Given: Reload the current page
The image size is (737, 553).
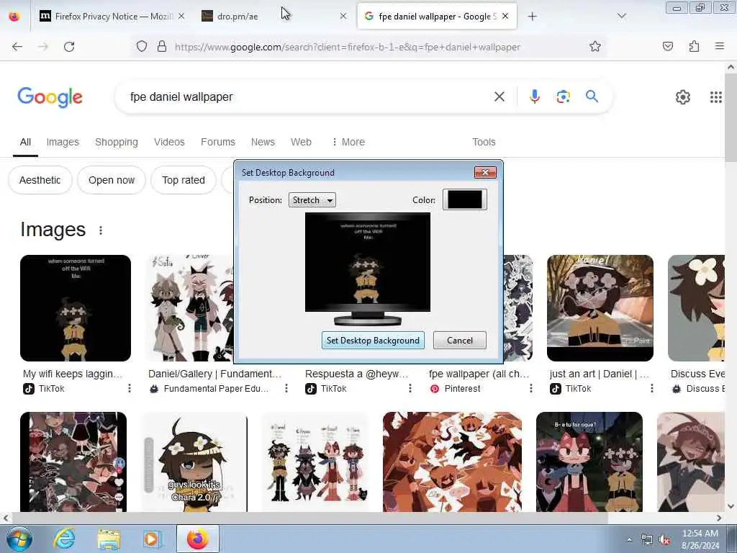Looking at the screenshot, I should point(69,47).
